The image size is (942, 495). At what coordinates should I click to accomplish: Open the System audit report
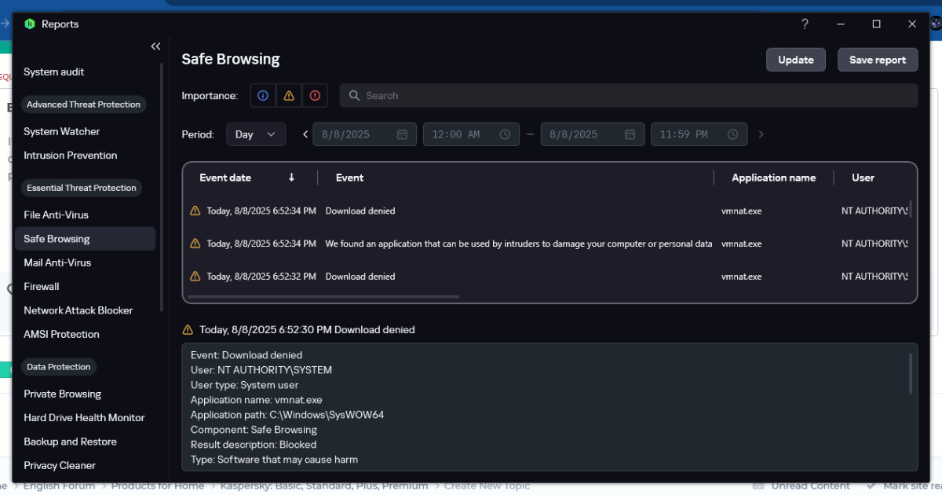(x=54, y=72)
